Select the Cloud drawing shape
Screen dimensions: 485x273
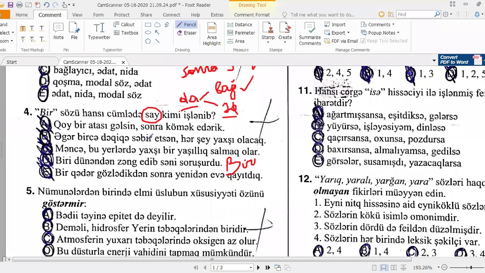(157, 25)
